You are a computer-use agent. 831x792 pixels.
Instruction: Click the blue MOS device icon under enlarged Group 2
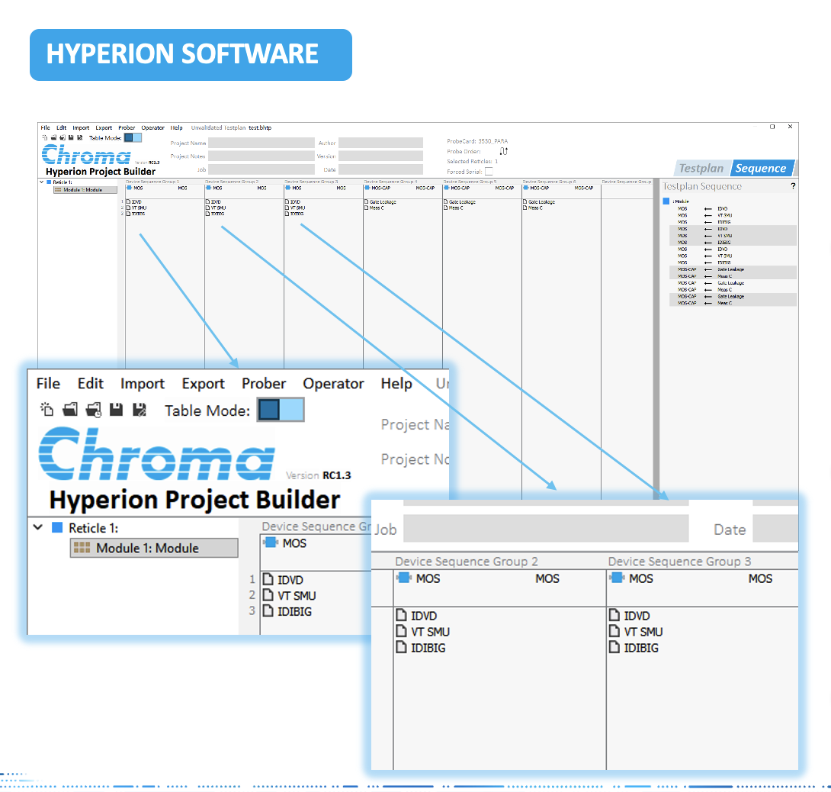404,578
